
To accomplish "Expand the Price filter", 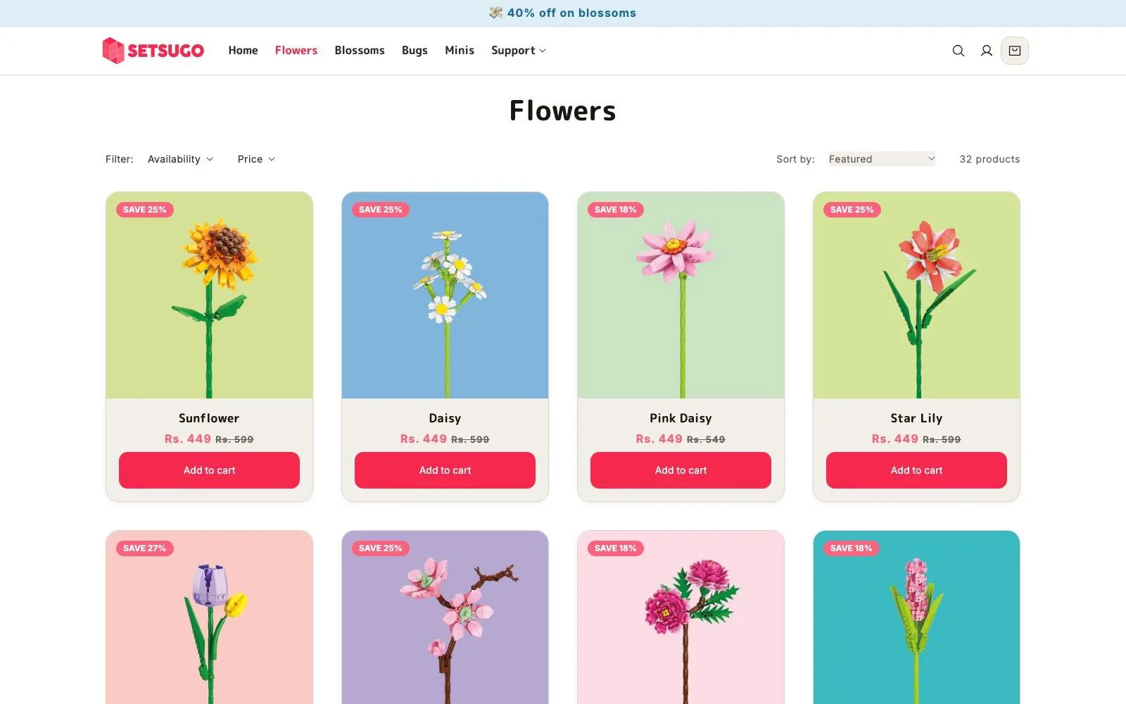I will click(256, 159).
